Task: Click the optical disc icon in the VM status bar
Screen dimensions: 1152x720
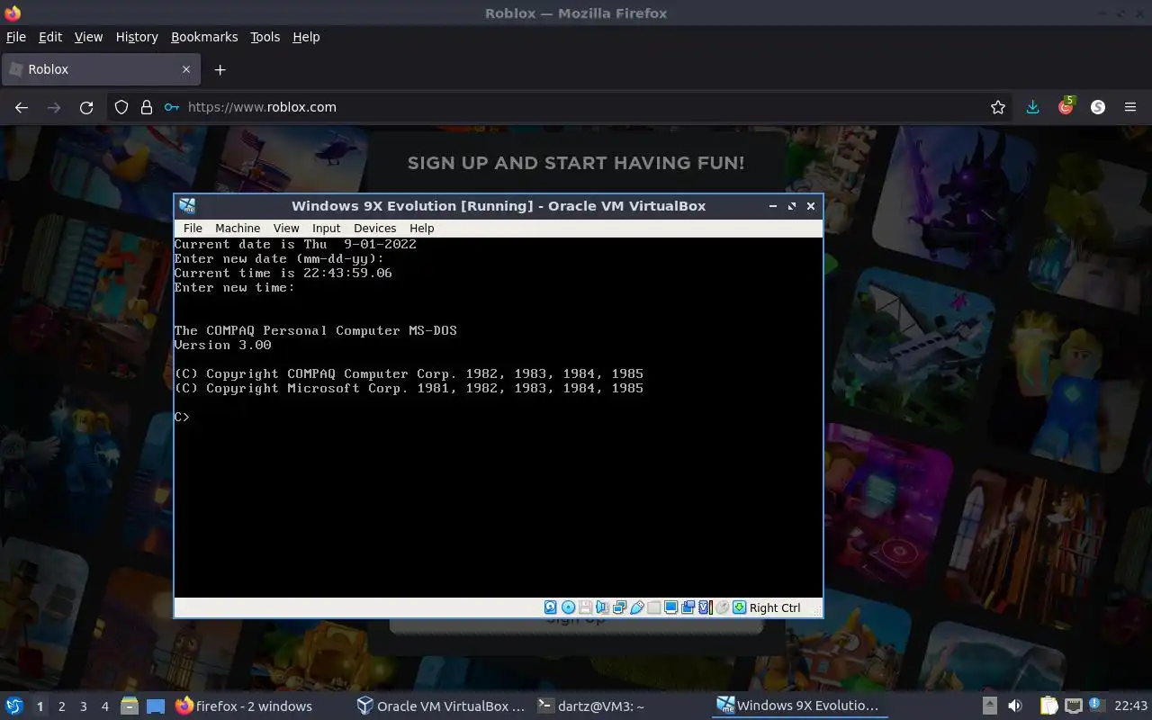Action: point(568,607)
